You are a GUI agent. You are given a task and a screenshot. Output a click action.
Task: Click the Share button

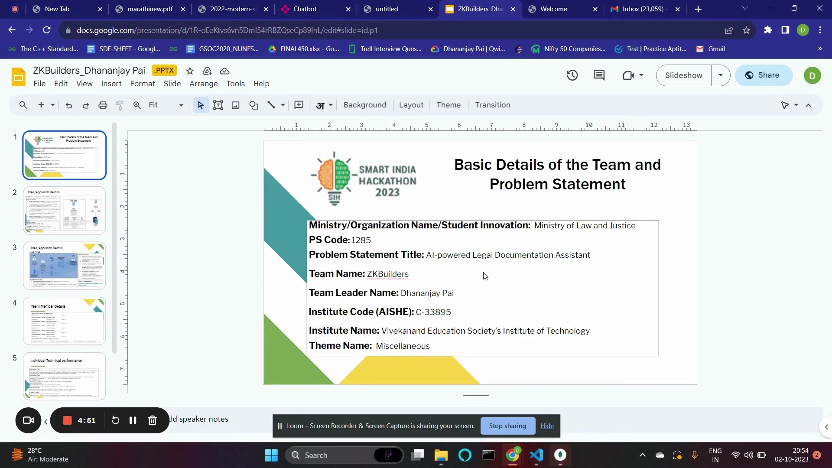pyautogui.click(x=764, y=75)
